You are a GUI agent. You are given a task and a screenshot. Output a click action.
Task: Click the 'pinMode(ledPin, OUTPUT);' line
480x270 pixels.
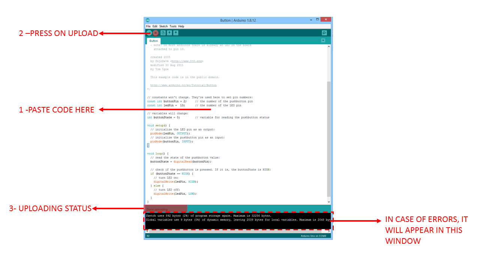170,133
